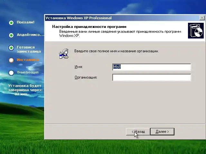Click the green dot beside Готовися заинсталицо
The image size is (206, 154).
[x=11, y=48]
